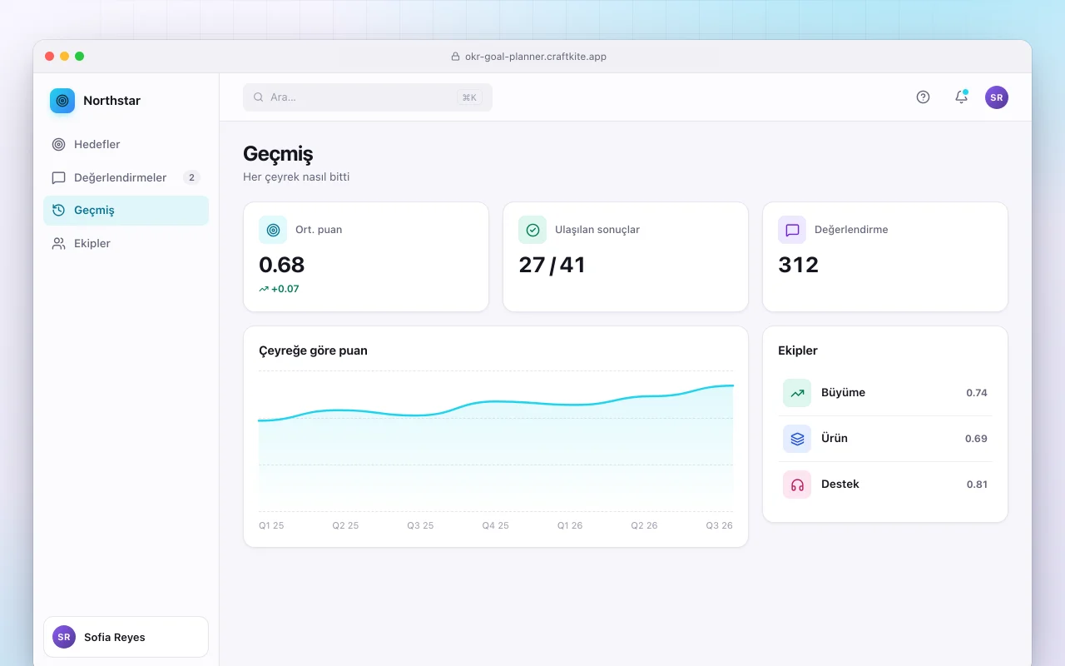Click the Q3 26 axis label

[x=720, y=525]
